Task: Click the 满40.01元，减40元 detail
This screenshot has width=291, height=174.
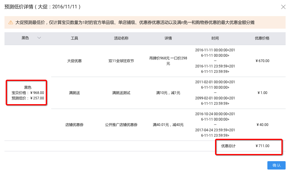Action: click(168, 125)
